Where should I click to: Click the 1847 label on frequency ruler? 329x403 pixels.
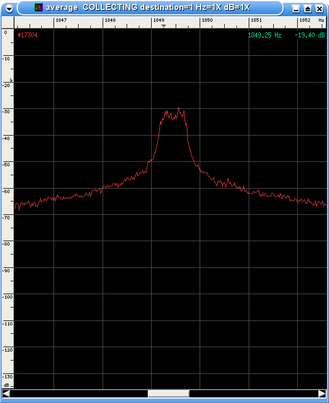coord(61,20)
